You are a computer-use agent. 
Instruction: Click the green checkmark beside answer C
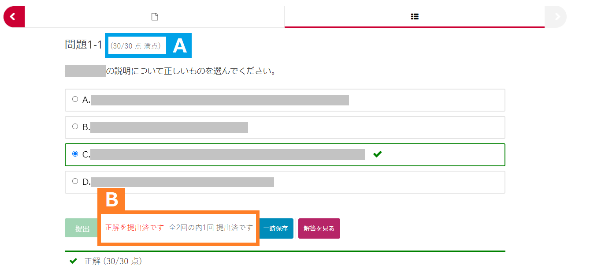pos(377,154)
